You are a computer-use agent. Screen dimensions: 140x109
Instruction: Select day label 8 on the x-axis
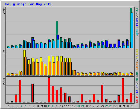coord(38,106)
